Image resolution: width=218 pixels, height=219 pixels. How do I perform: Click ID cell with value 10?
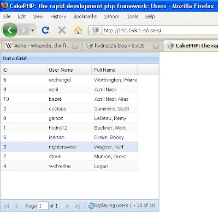pos(23,99)
